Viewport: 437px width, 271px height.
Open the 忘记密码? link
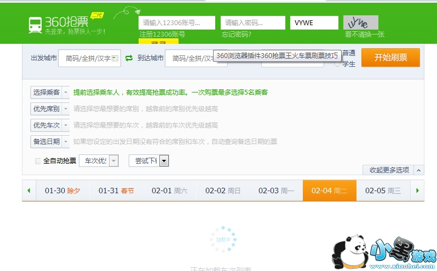point(237,34)
